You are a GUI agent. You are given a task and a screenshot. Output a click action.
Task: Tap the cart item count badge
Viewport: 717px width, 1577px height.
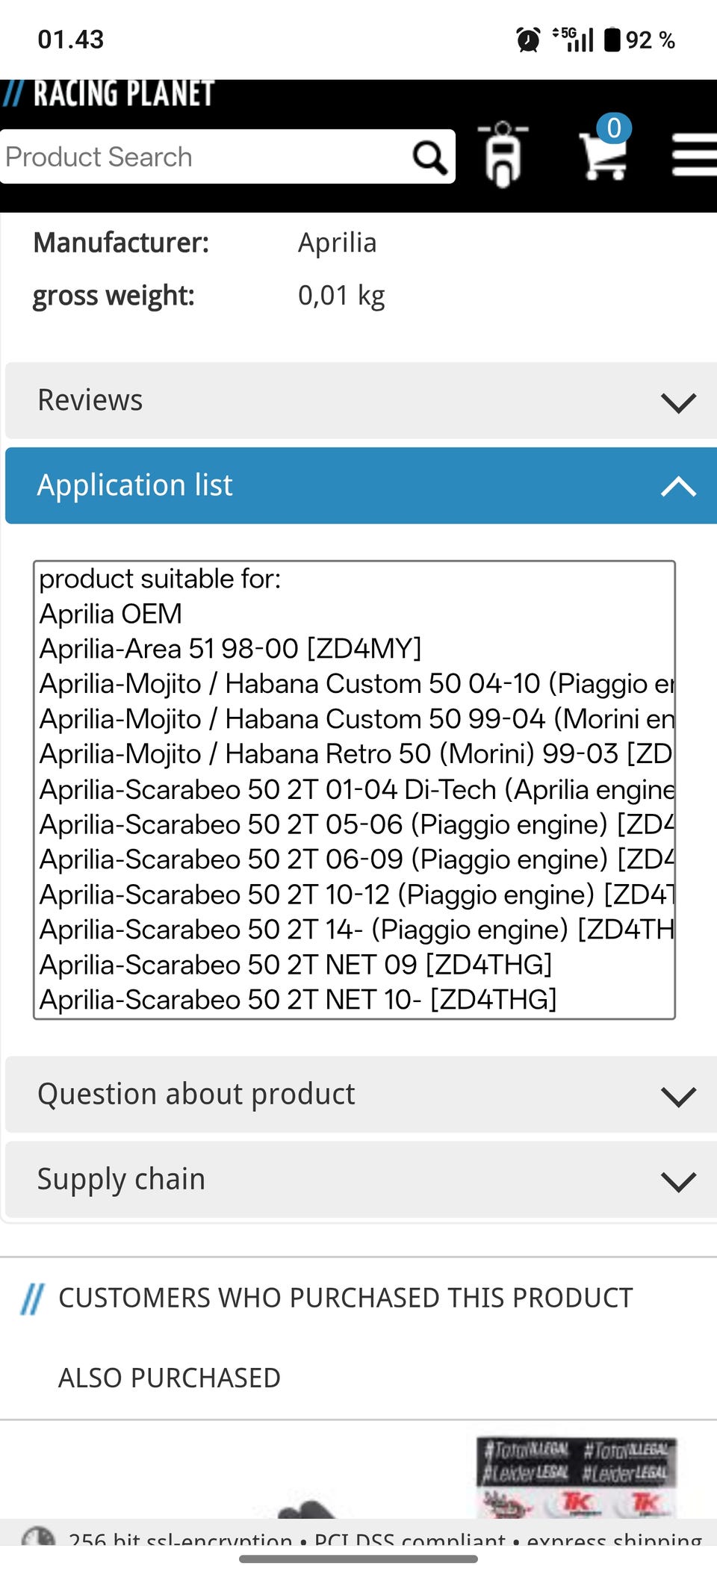614,128
